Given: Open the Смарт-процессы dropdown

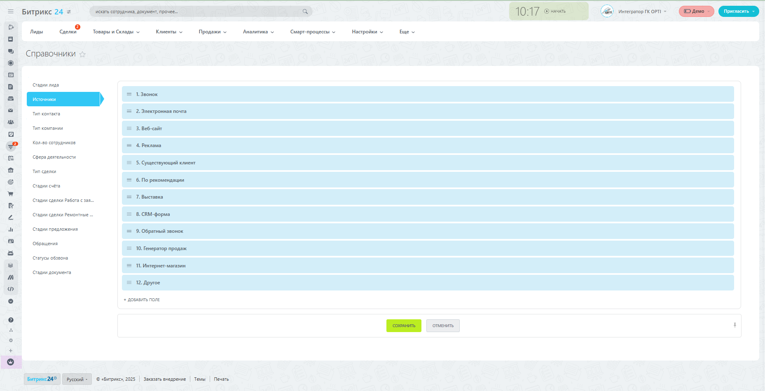Looking at the screenshot, I should (x=313, y=32).
